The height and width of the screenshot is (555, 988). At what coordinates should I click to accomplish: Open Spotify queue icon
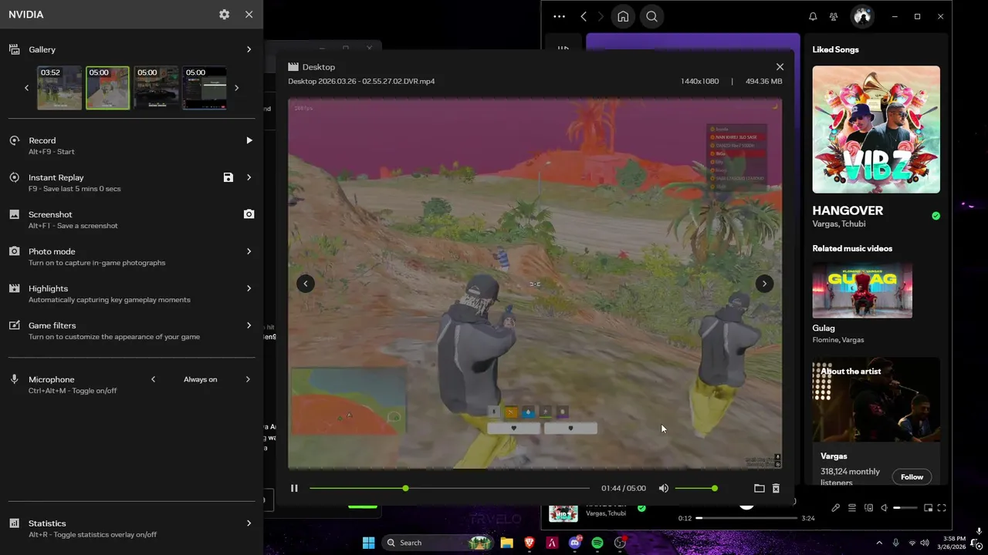(x=852, y=508)
